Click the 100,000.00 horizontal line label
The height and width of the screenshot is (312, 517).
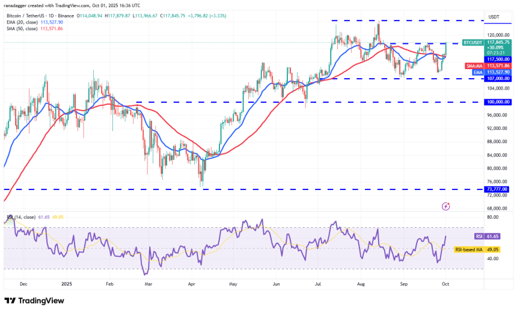tap(497, 102)
